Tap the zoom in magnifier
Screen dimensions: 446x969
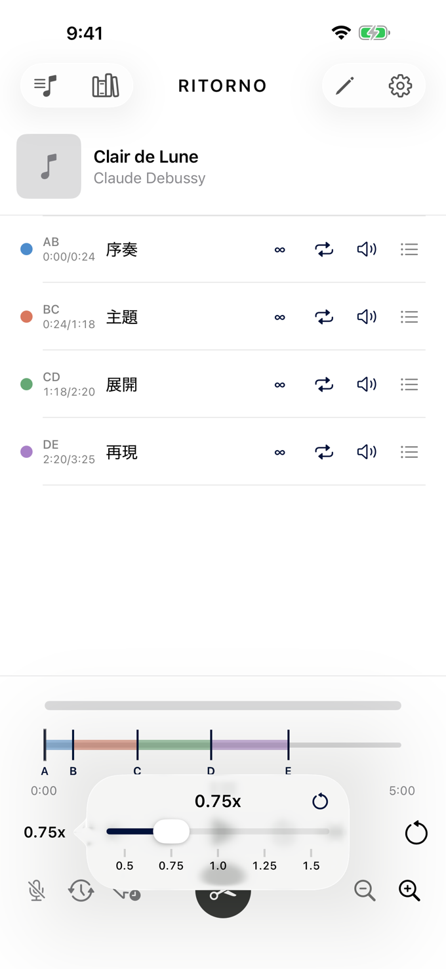point(409,890)
